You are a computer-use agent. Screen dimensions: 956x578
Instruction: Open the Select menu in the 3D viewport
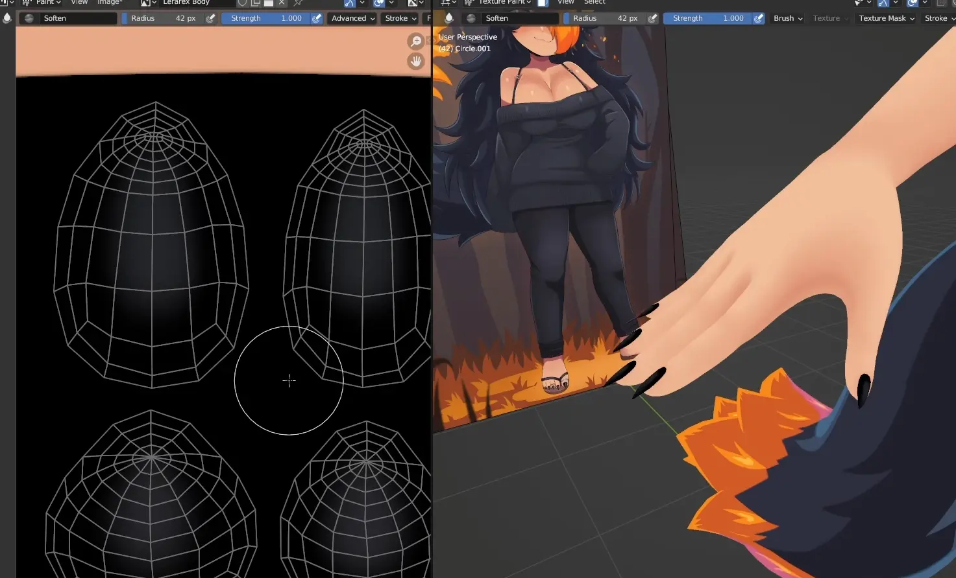point(594,3)
